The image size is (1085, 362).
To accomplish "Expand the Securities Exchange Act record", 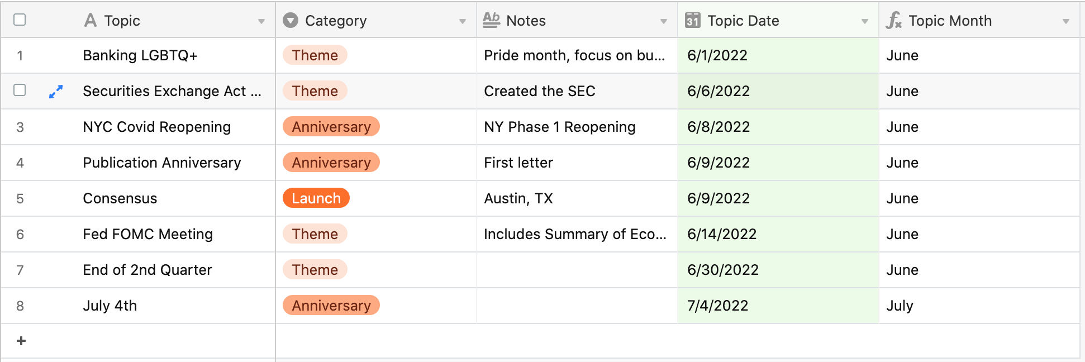I will 56,92.
